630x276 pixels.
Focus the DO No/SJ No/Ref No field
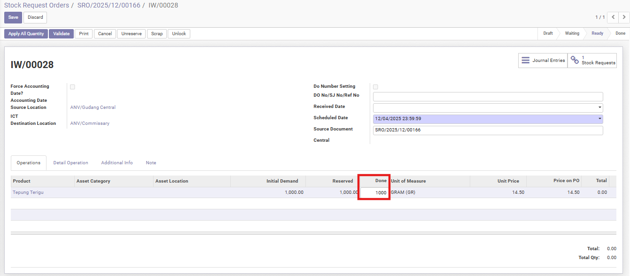(487, 97)
